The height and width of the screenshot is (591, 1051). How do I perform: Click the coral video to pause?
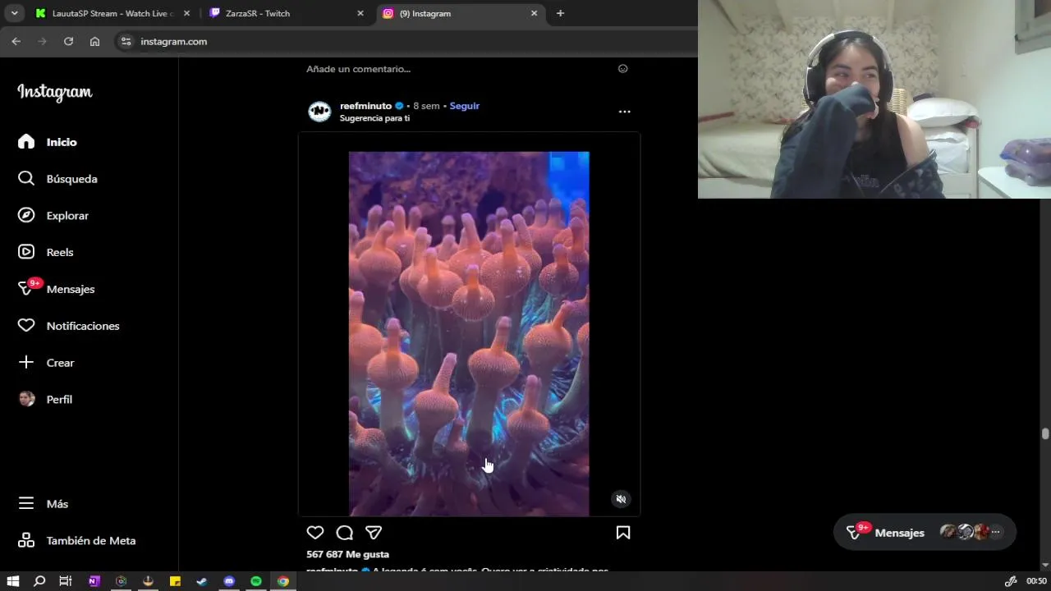click(x=469, y=333)
